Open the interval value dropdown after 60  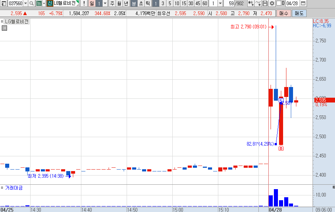220,3
